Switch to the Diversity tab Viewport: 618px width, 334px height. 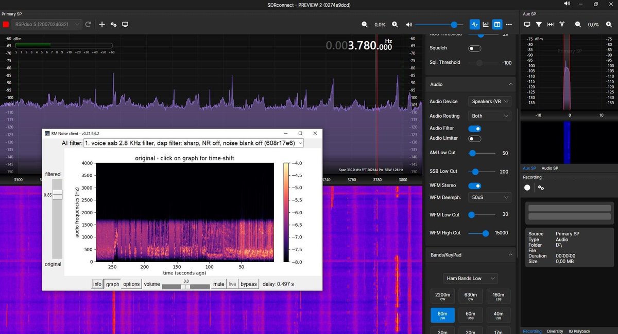point(555,331)
